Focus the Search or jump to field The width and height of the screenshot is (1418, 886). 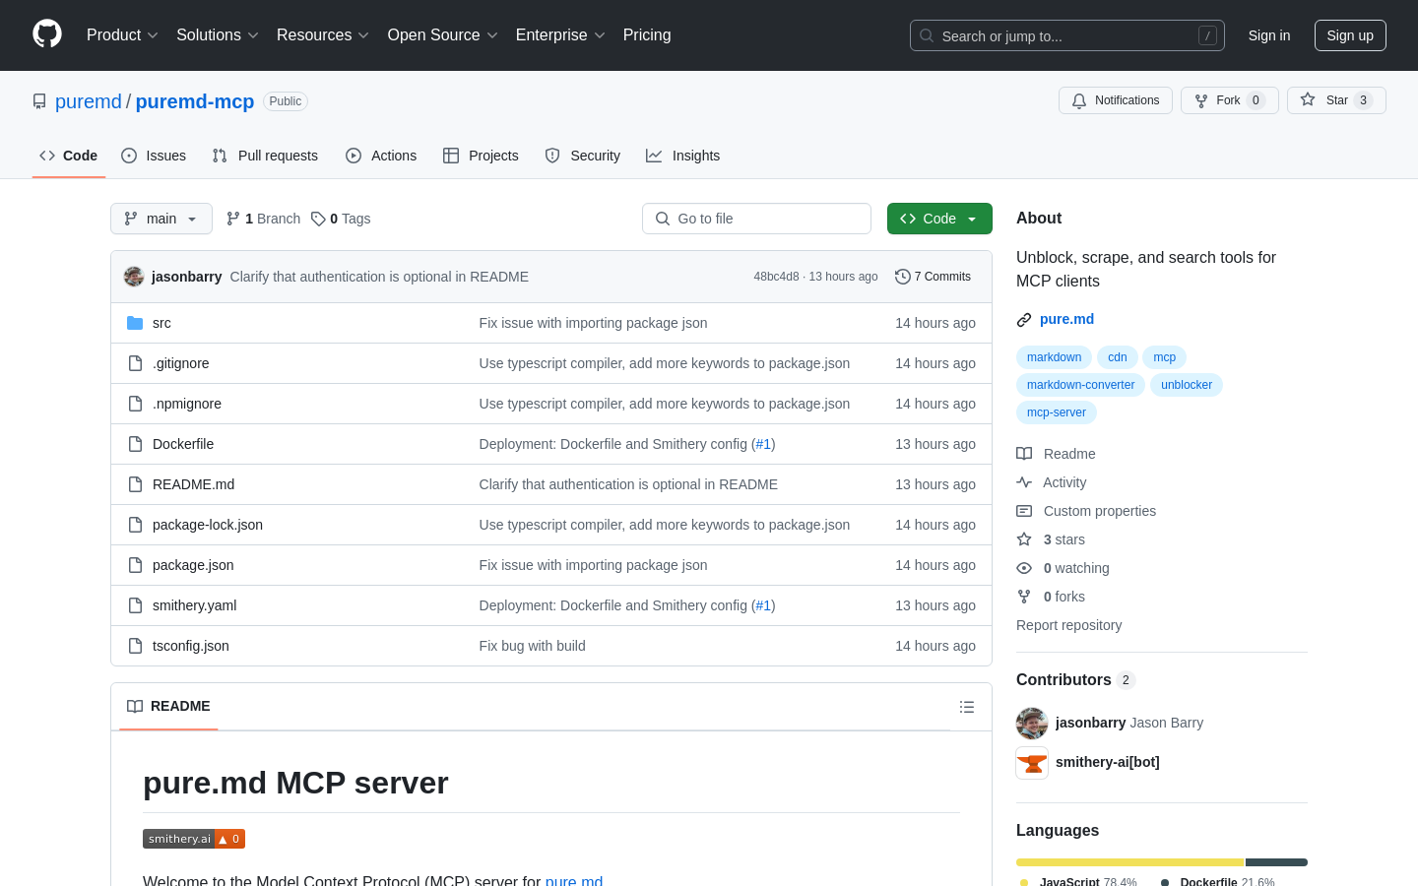click(x=1067, y=35)
